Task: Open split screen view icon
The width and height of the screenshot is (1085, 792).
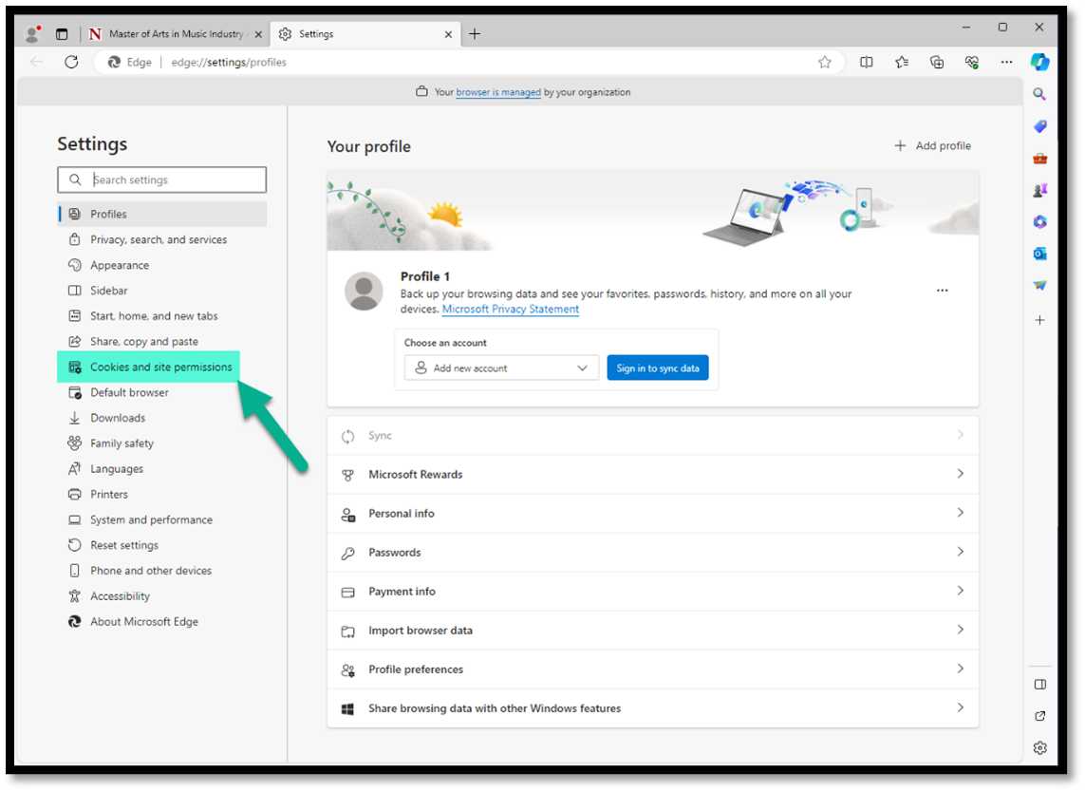Action: 867,63
